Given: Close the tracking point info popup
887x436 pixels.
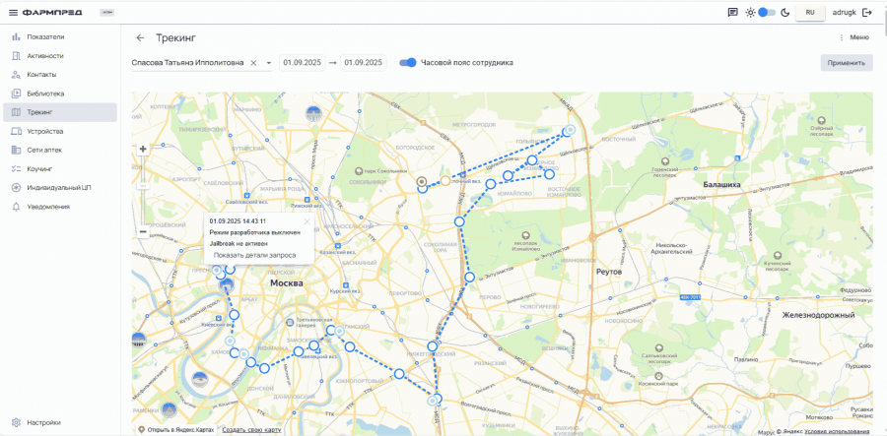Looking at the screenshot, I should [307, 221].
